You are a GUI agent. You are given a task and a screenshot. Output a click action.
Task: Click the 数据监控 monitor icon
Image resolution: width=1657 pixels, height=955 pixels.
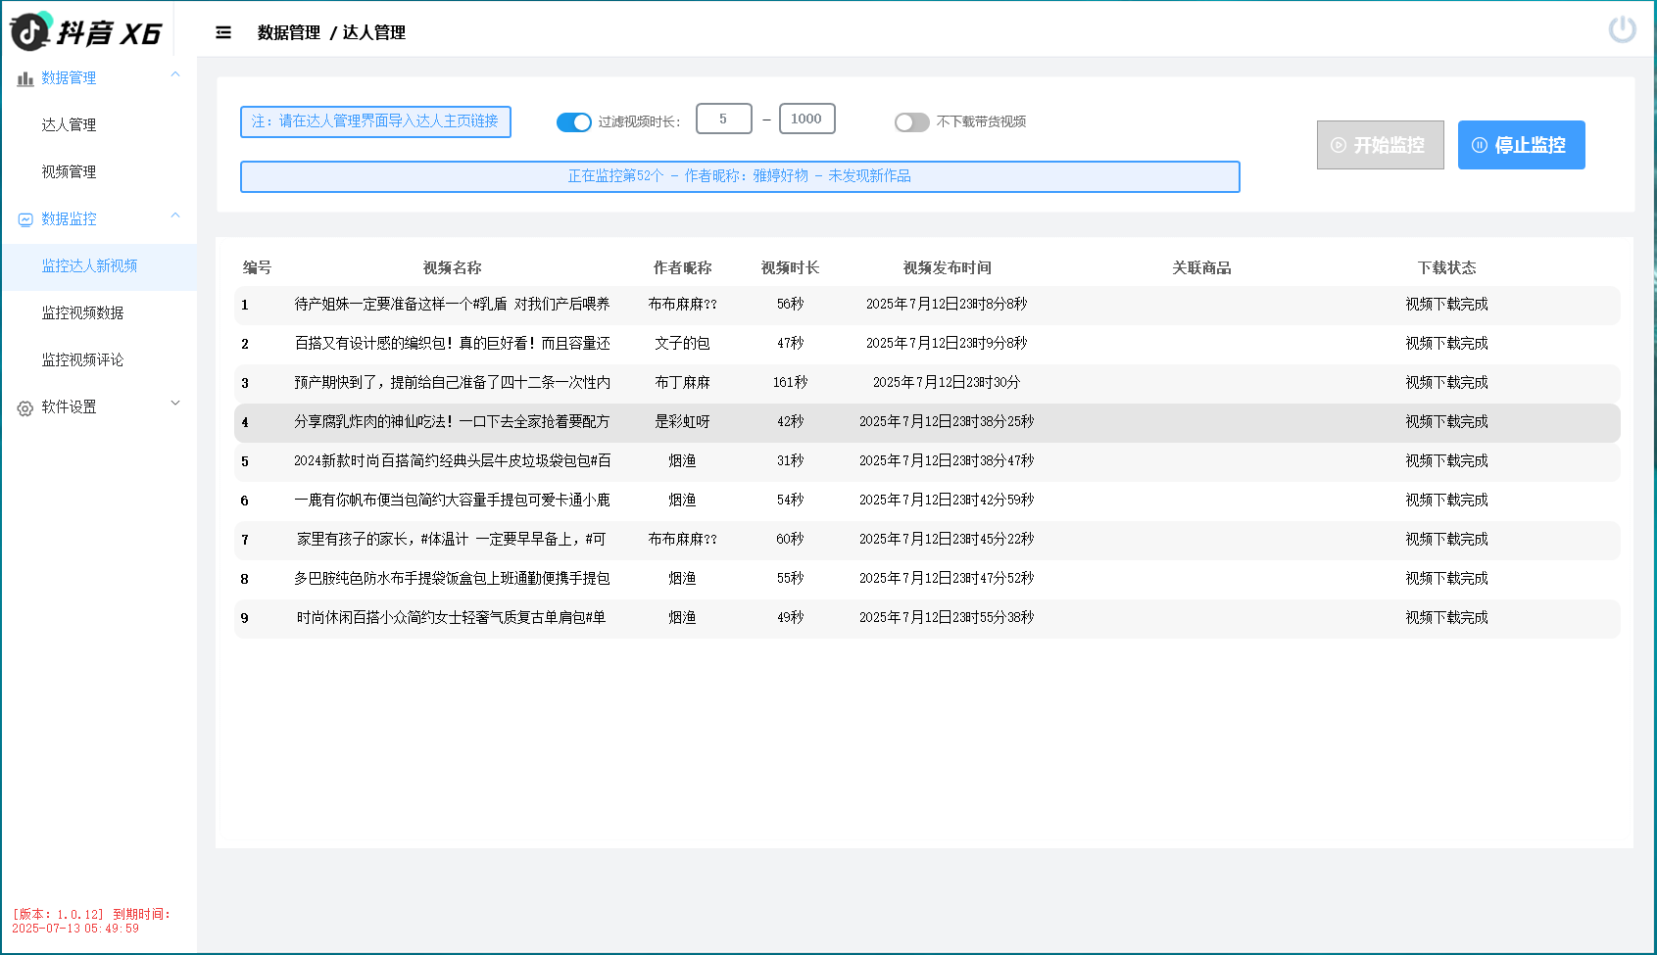[25, 219]
